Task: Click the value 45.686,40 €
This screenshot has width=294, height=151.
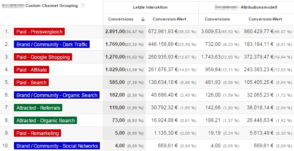Action: pos(164,95)
